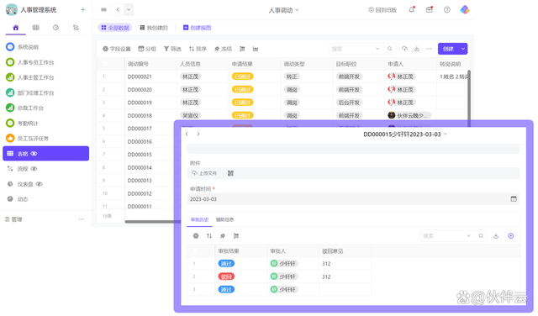The height and width of the screenshot is (316, 538).
Task: Select the home icon tab in sidebar
Action: point(15,28)
